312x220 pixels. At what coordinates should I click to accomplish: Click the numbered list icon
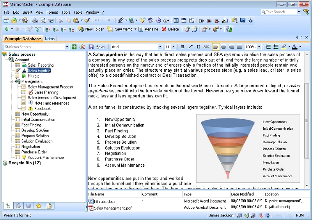point(268,47)
